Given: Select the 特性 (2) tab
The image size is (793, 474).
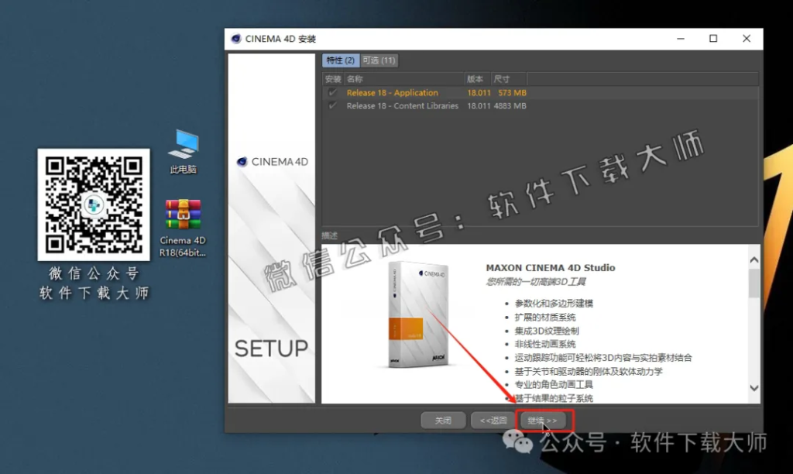Looking at the screenshot, I should click(x=341, y=60).
